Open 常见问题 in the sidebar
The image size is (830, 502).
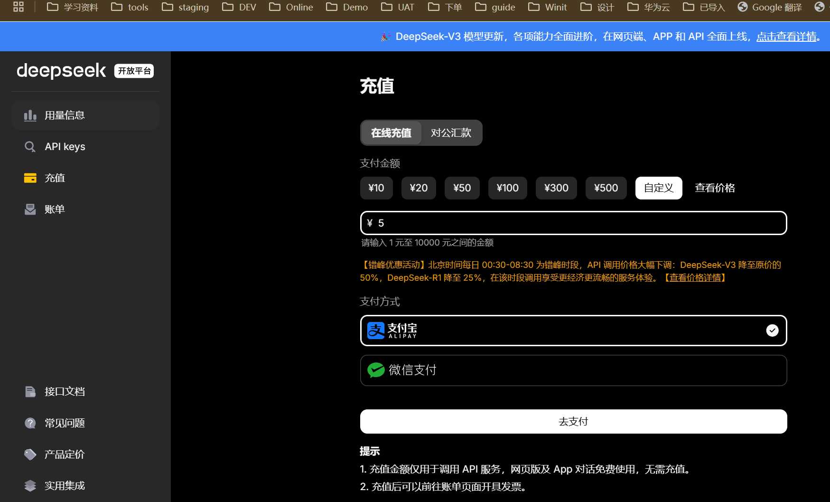[85, 423]
